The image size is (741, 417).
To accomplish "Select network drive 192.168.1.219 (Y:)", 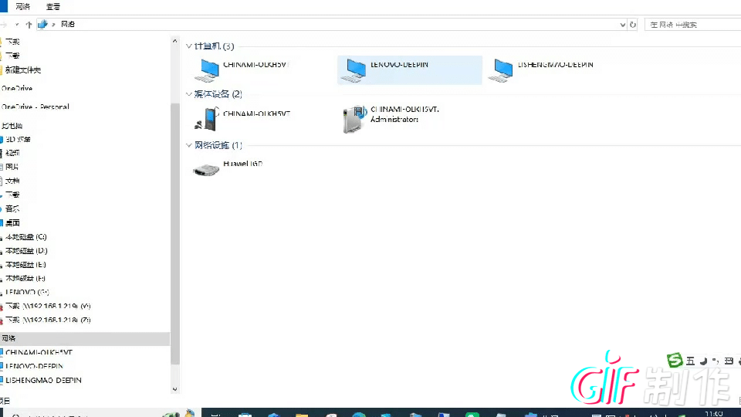I will click(x=48, y=307).
